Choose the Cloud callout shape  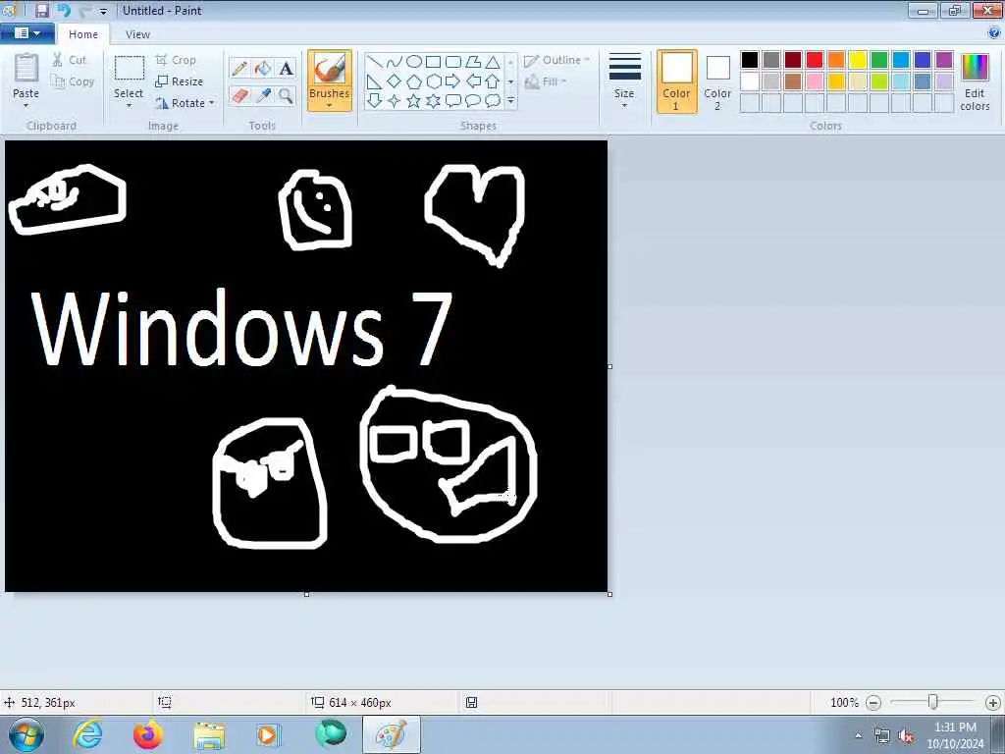coord(493,101)
